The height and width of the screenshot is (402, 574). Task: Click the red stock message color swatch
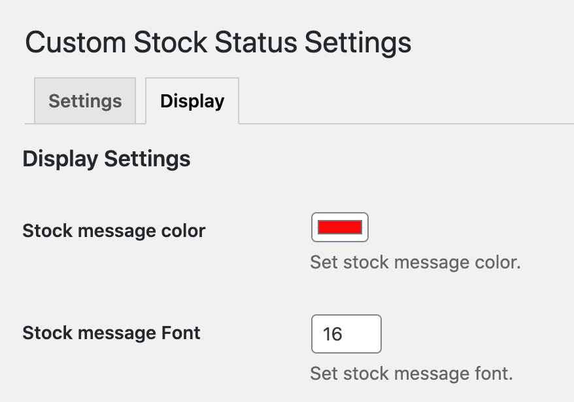click(x=339, y=227)
